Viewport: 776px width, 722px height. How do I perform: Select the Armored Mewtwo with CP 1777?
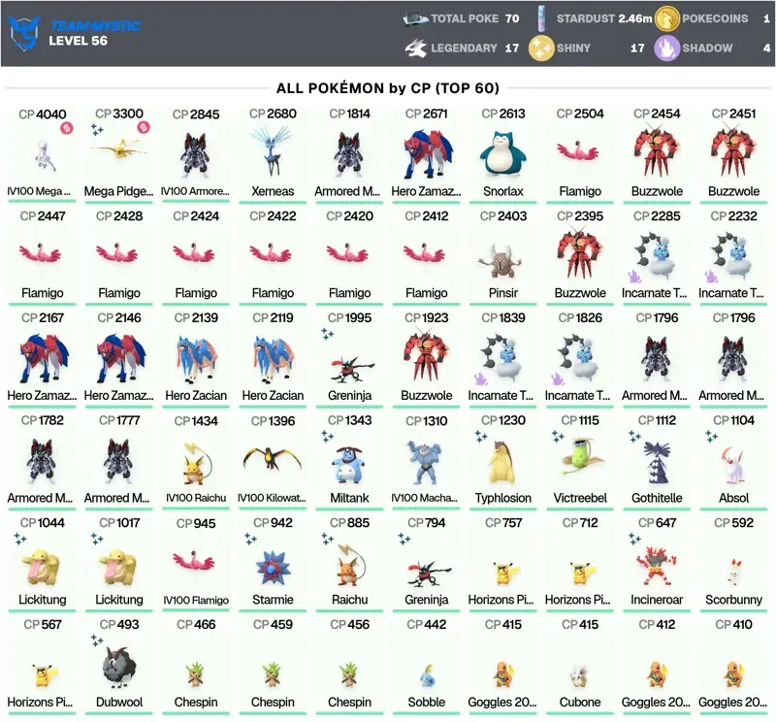click(x=118, y=462)
